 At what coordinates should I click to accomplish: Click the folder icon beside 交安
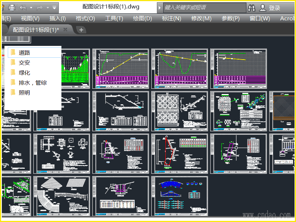(x=13, y=62)
